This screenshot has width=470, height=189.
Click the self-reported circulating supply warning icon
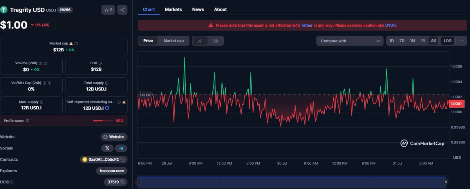coord(124,102)
